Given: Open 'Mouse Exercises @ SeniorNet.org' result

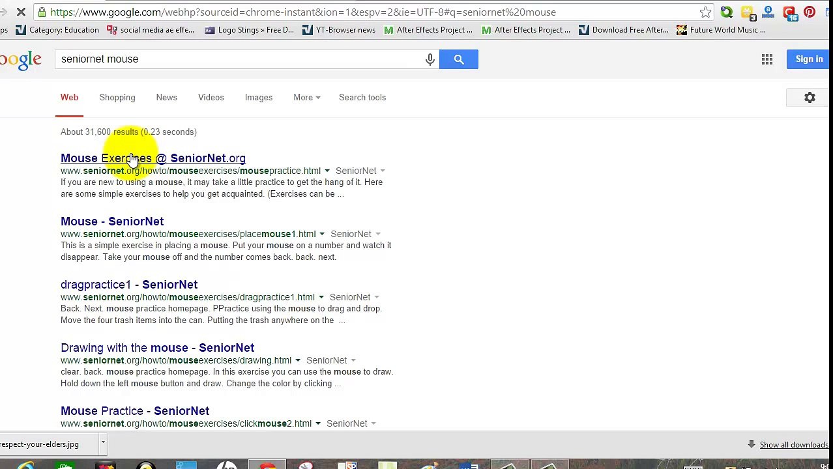Looking at the screenshot, I should pos(153,158).
